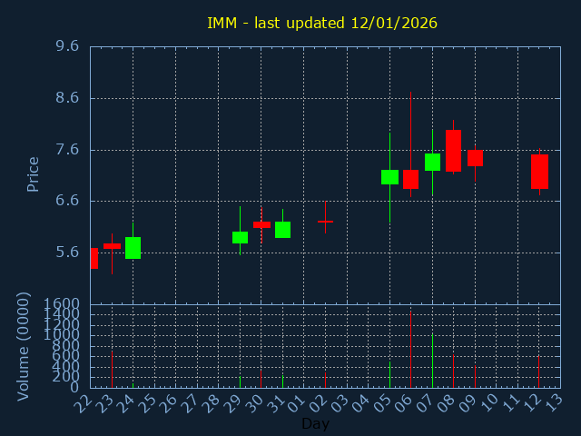Click the green candlestick on day 29
This screenshot has height=436, width=581.
coord(240,237)
